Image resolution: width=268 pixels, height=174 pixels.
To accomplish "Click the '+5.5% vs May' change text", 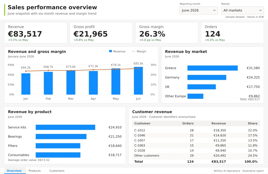I will click(18, 40).
